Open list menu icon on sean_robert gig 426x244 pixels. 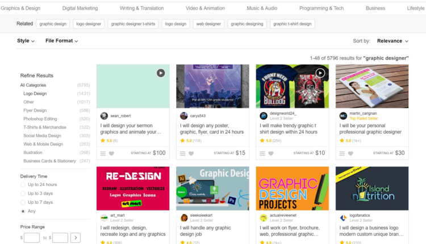point(103,153)
